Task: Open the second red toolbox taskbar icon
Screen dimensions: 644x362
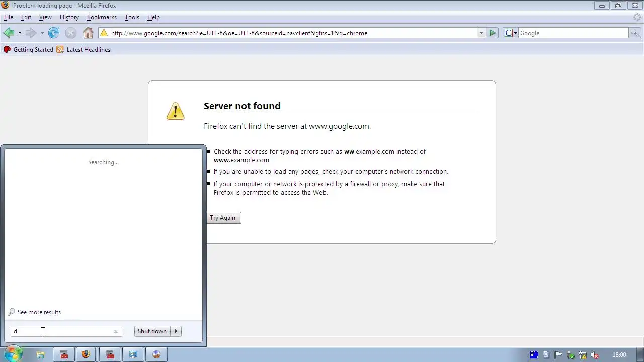Action: pos(110,354)
